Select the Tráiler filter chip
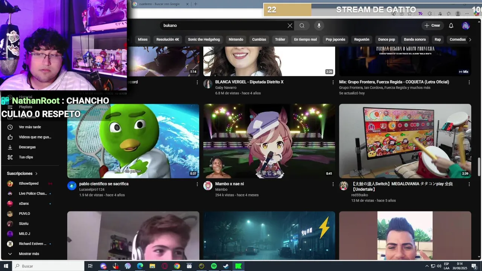The height and width of the screenshot is (271, 482). point(280,40)
